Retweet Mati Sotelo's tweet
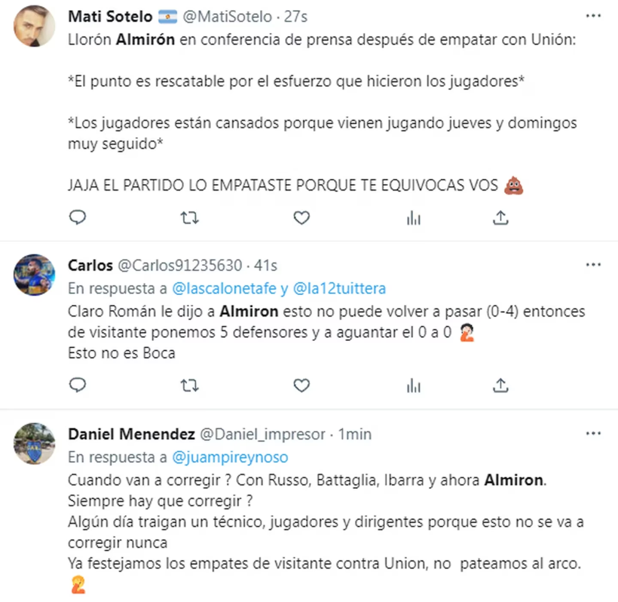 point(190,218)
